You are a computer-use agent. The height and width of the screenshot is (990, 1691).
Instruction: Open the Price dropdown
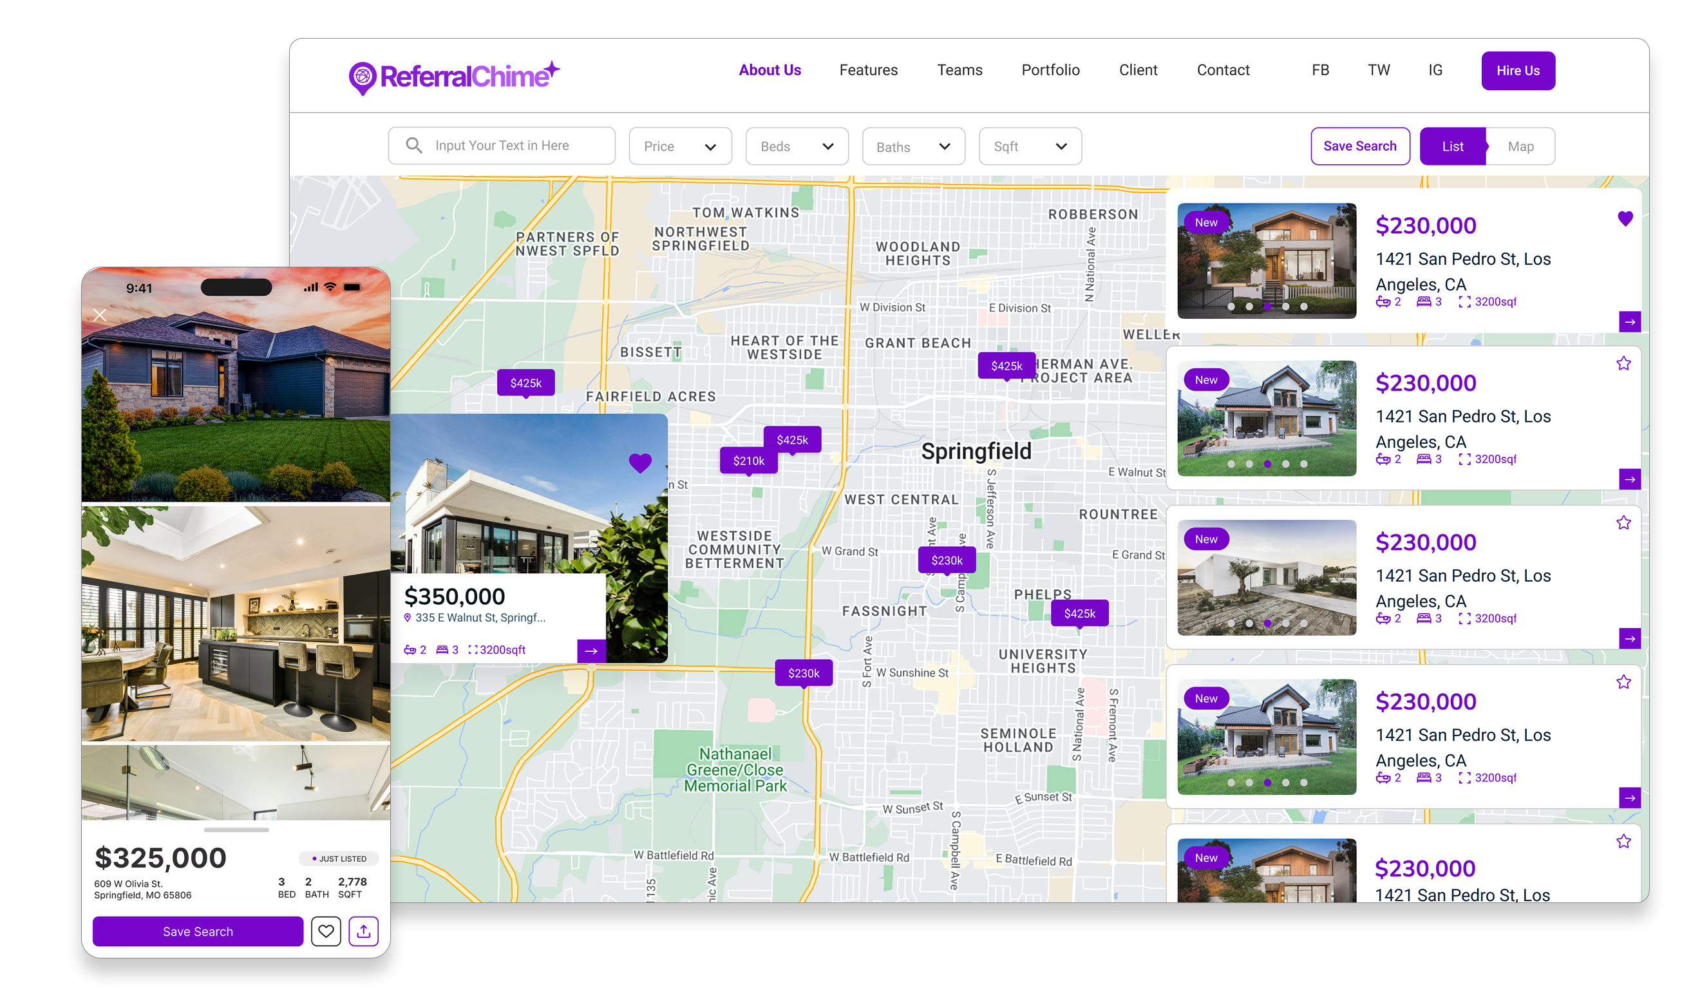coord(680,146)
